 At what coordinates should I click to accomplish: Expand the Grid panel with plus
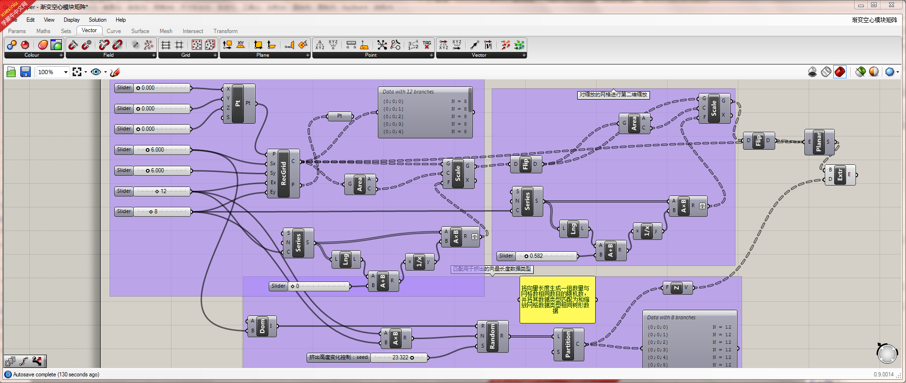pos(215,55)
